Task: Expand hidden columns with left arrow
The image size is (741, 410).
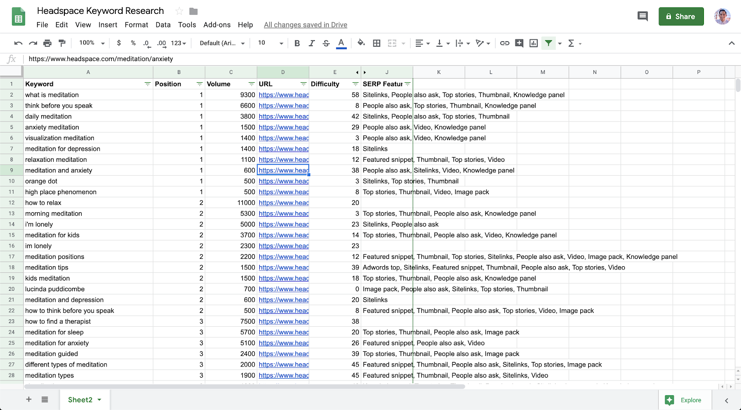Action: (x=357, y=73)
